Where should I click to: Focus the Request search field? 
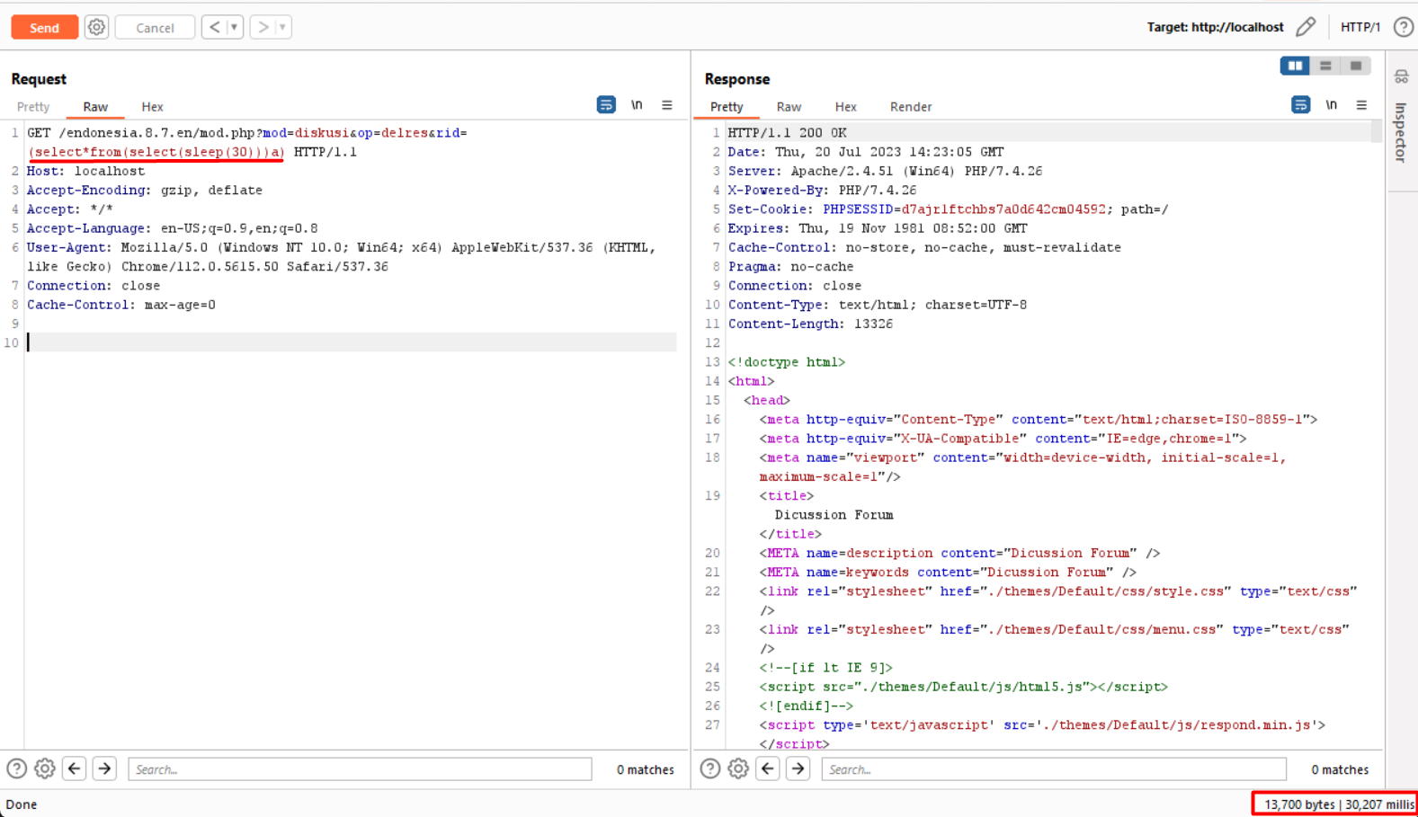click(360, 769)
